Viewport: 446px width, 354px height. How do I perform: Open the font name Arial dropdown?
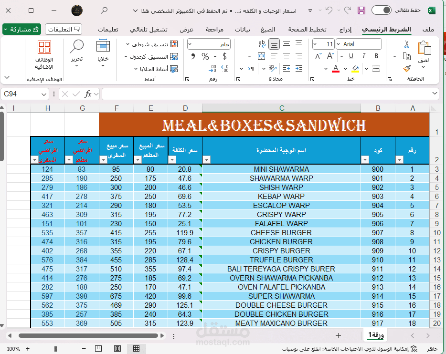339,44
